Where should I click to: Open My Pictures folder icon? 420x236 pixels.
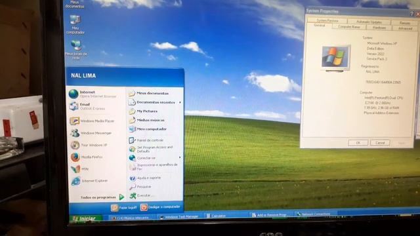[x=132, y=111]
